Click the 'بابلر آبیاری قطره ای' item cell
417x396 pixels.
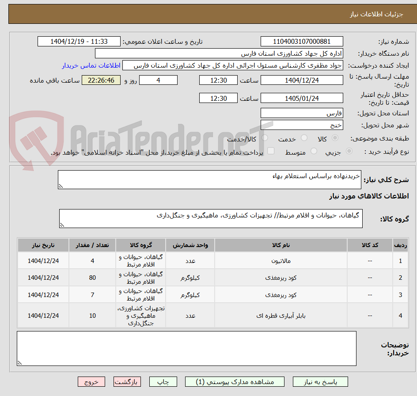(281, 316)
